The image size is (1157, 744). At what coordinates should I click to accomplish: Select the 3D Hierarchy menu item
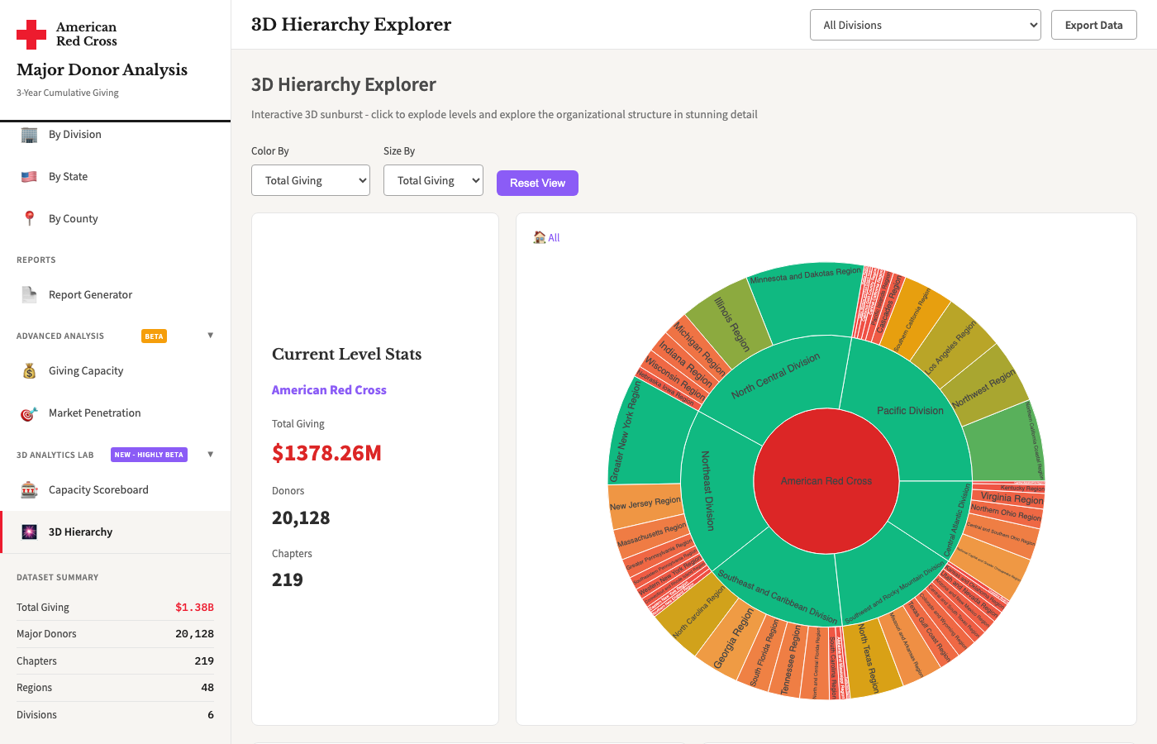click(116, 532)
